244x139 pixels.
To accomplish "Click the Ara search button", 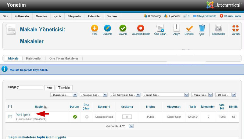I will click(49, 88).
